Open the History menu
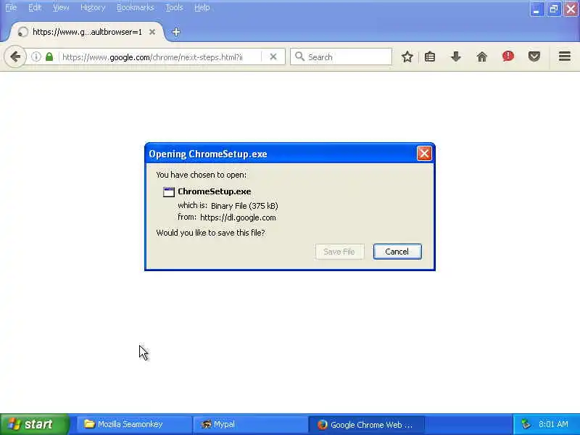 point(93,7)
